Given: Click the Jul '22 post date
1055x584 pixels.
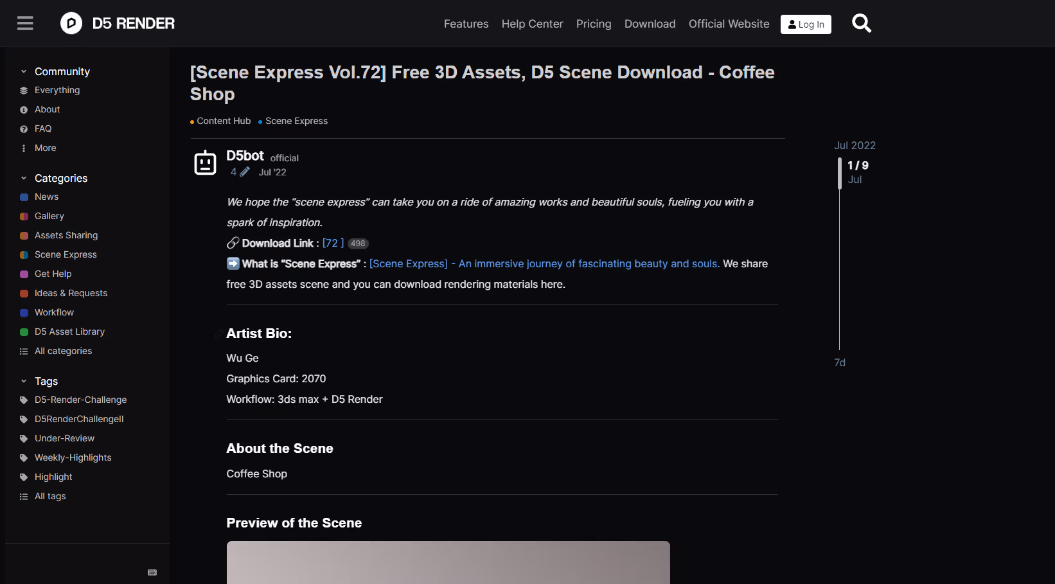Looking at the screenshot, I should [x=272, y=172].
